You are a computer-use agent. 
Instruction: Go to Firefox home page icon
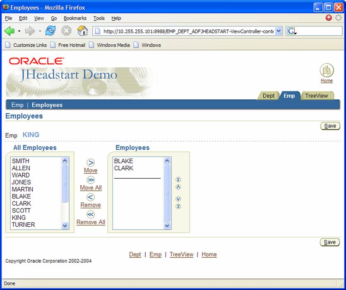83,31
